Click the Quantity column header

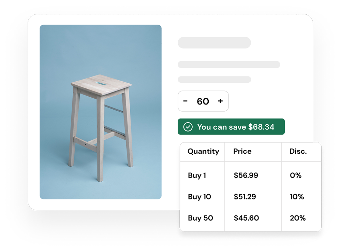(x=203, y=151)
